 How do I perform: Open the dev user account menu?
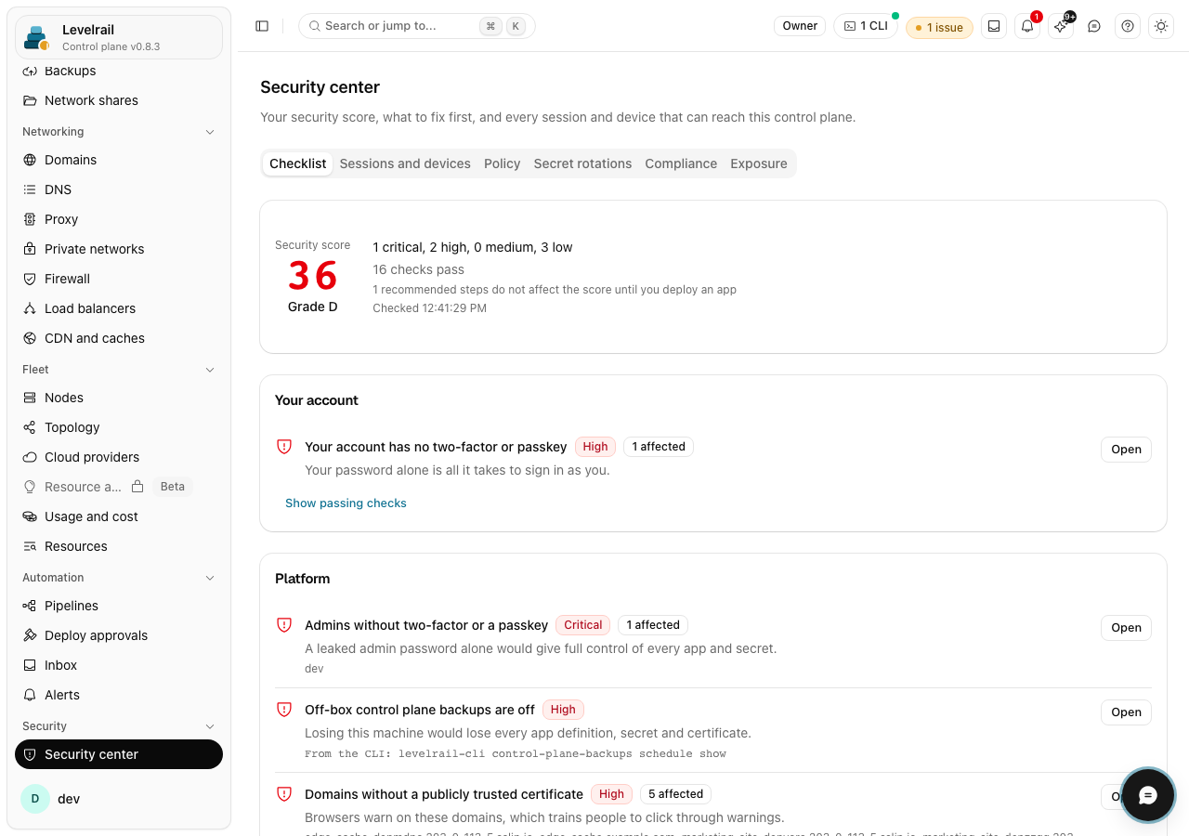pyautogui.click(x=119, y=799)
